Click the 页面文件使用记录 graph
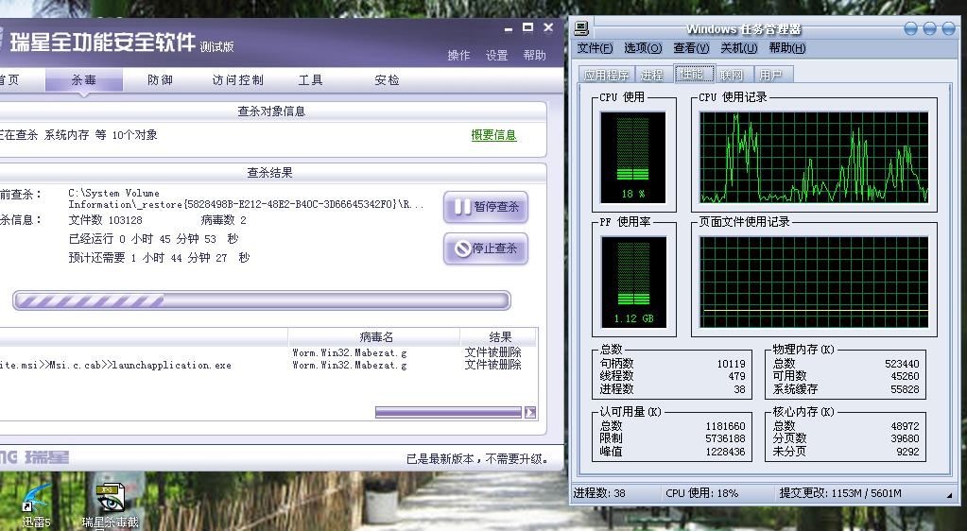 point(814,282)
